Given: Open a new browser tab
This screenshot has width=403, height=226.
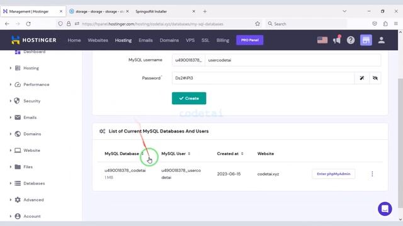Looking at the screenshot, I should pyautogui.click(x=205, y=11).
